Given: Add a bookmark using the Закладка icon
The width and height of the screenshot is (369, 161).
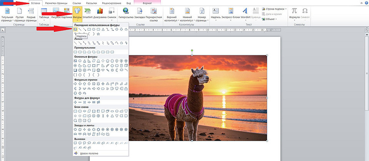Looking at the screenshot, I should (140, 11).
